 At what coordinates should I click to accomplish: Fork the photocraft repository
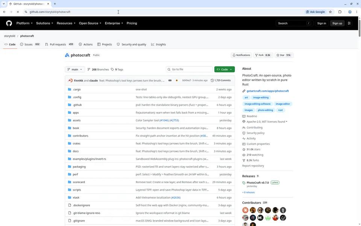[x=263, y=55]
